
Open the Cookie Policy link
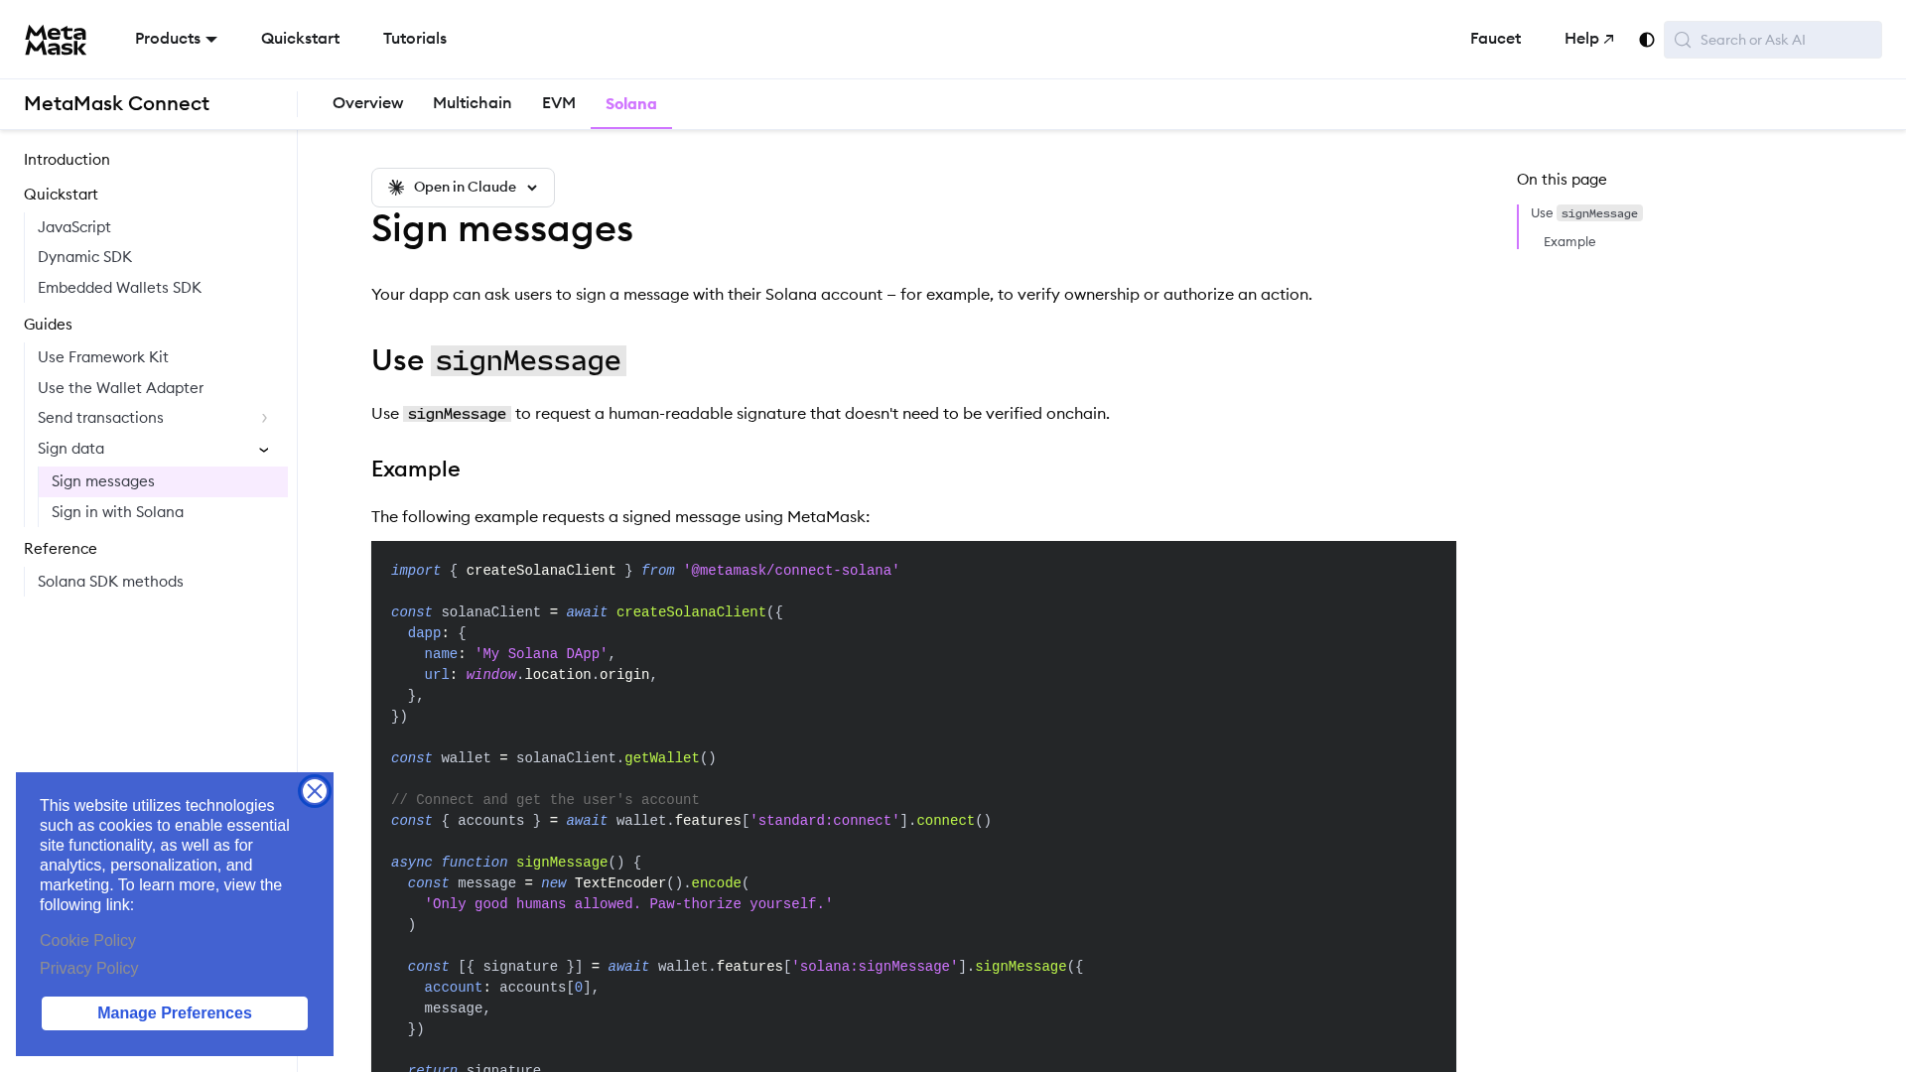click(x=87, y=941)
